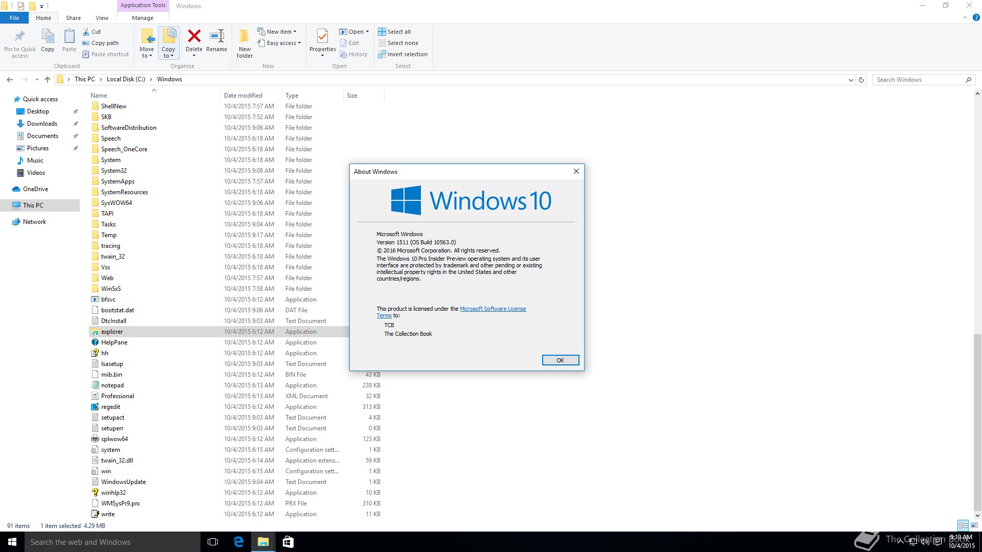Open Quick Access Toolbar customize dropdown
Viewport: 982px width, 552px height.
click(41, 6)
